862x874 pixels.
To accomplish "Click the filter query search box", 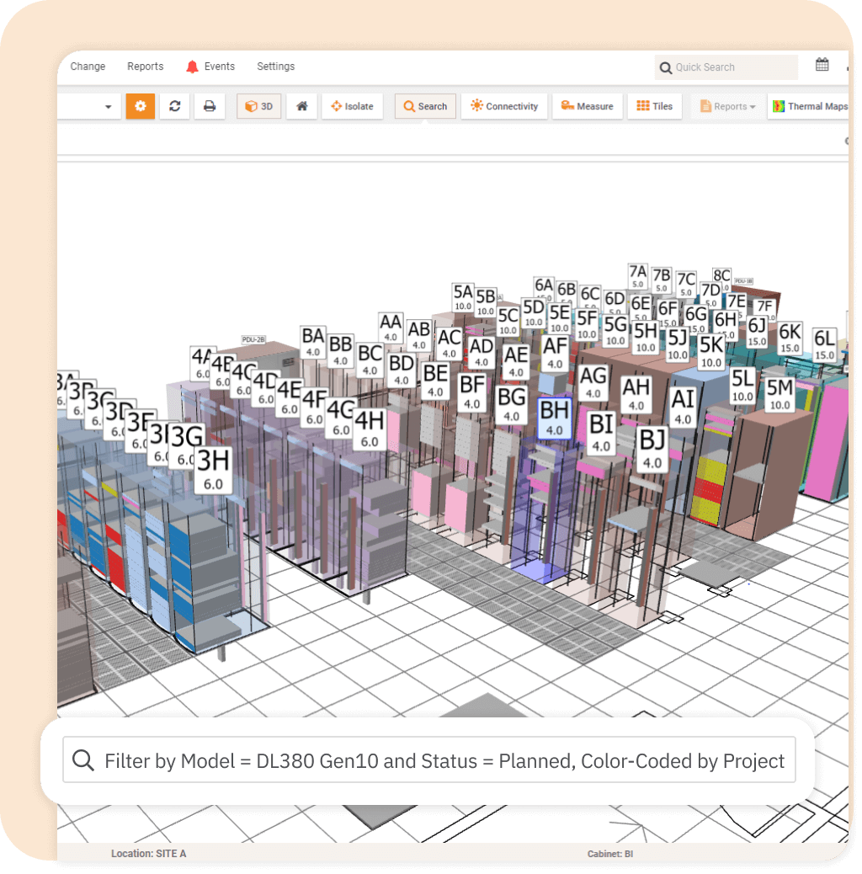I will (x=429, y=760).
